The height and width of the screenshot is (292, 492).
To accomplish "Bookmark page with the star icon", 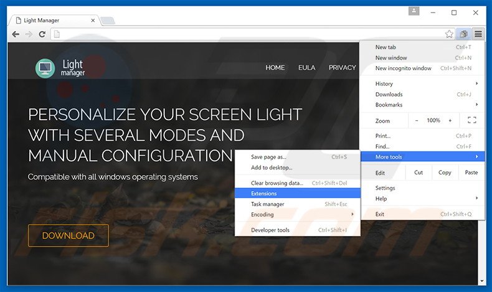I will pyautogui.click(x=449, y=34).
